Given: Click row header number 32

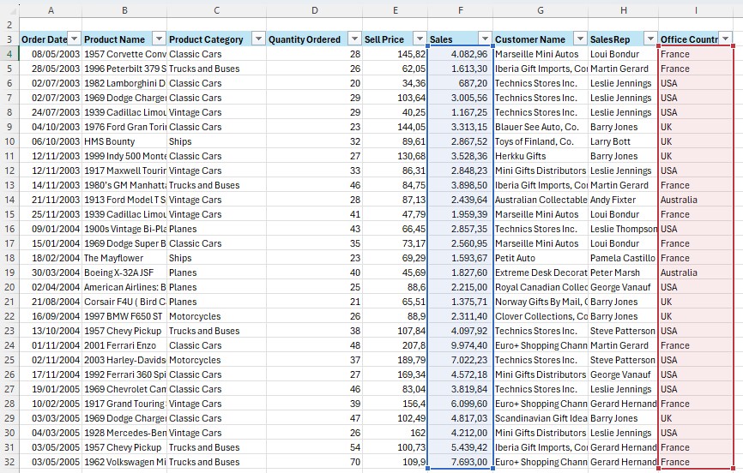Looking at the screenshot, I should [9, 462].
